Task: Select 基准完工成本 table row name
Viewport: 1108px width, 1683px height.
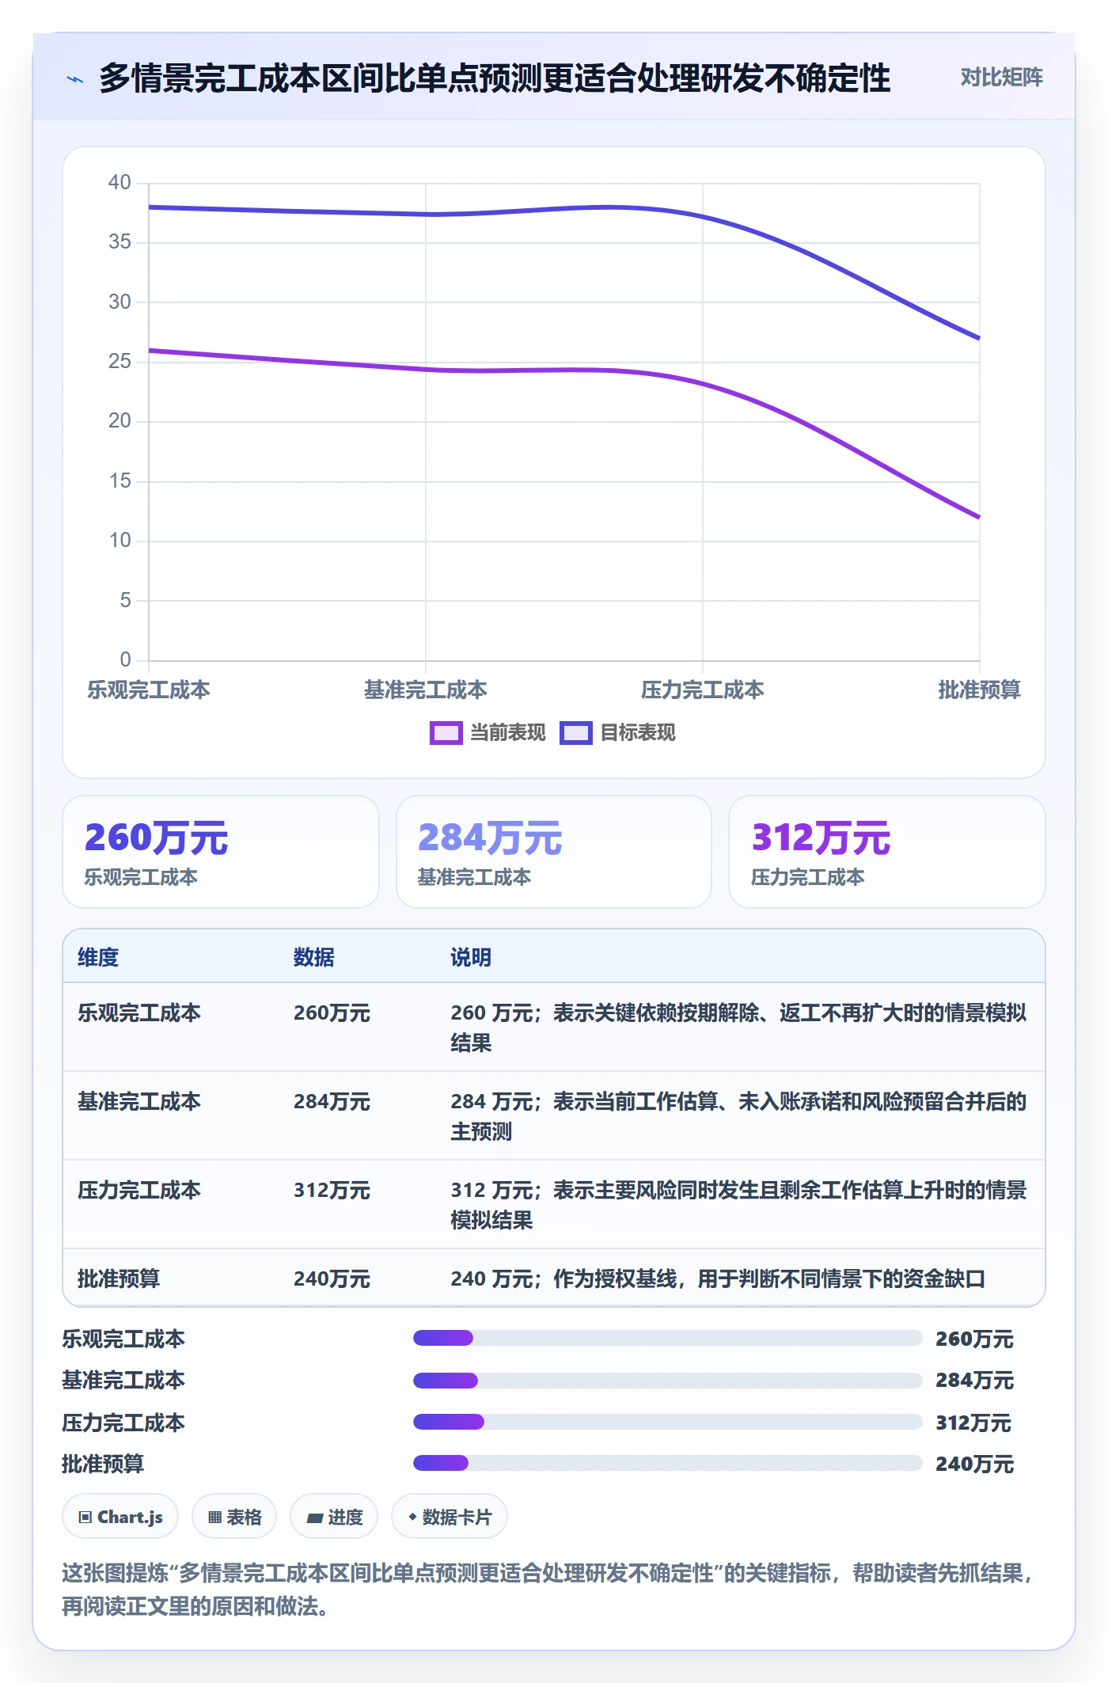Action: coord(139,1102)
